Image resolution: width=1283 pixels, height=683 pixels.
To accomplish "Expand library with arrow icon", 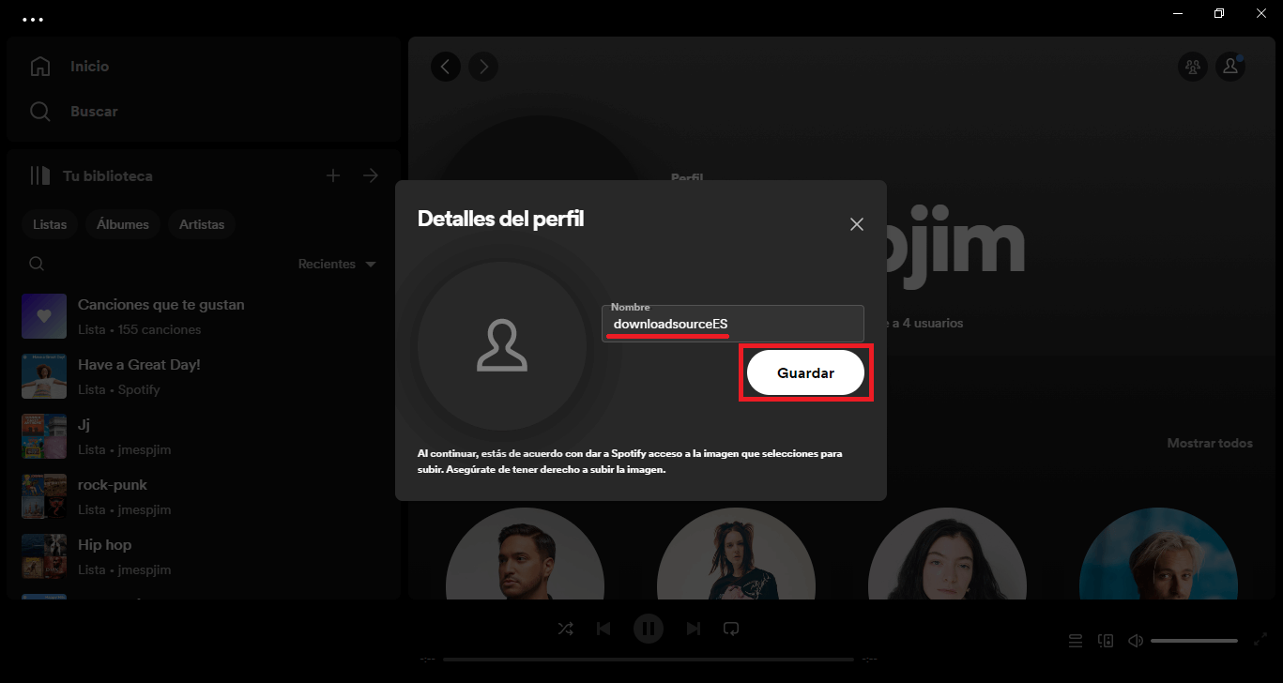I will [371, 175].
